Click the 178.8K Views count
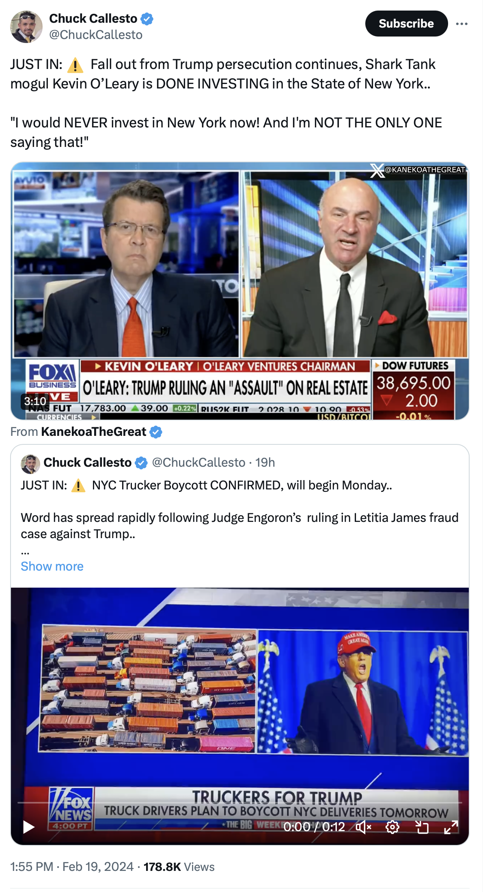483x892 pixels. [179, 866]
